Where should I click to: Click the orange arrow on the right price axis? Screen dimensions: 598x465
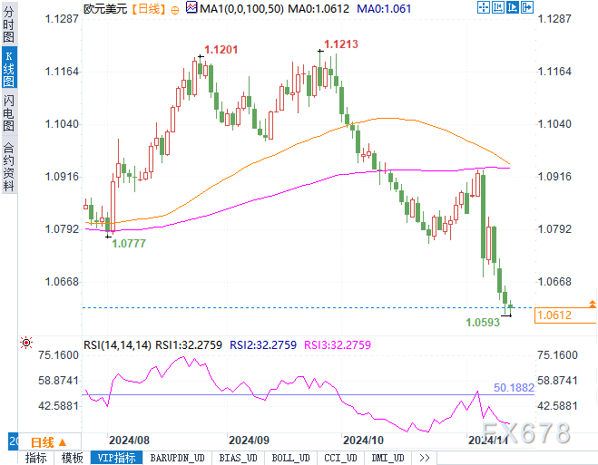pyautogui.click(x=592, y=304)
